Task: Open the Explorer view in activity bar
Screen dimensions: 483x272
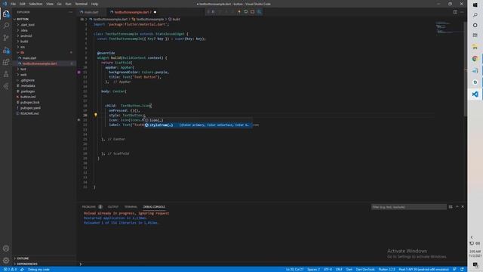Action: (6, 14)
